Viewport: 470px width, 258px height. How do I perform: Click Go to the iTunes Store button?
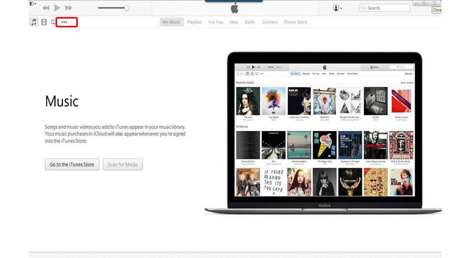(x=72, y=165)
